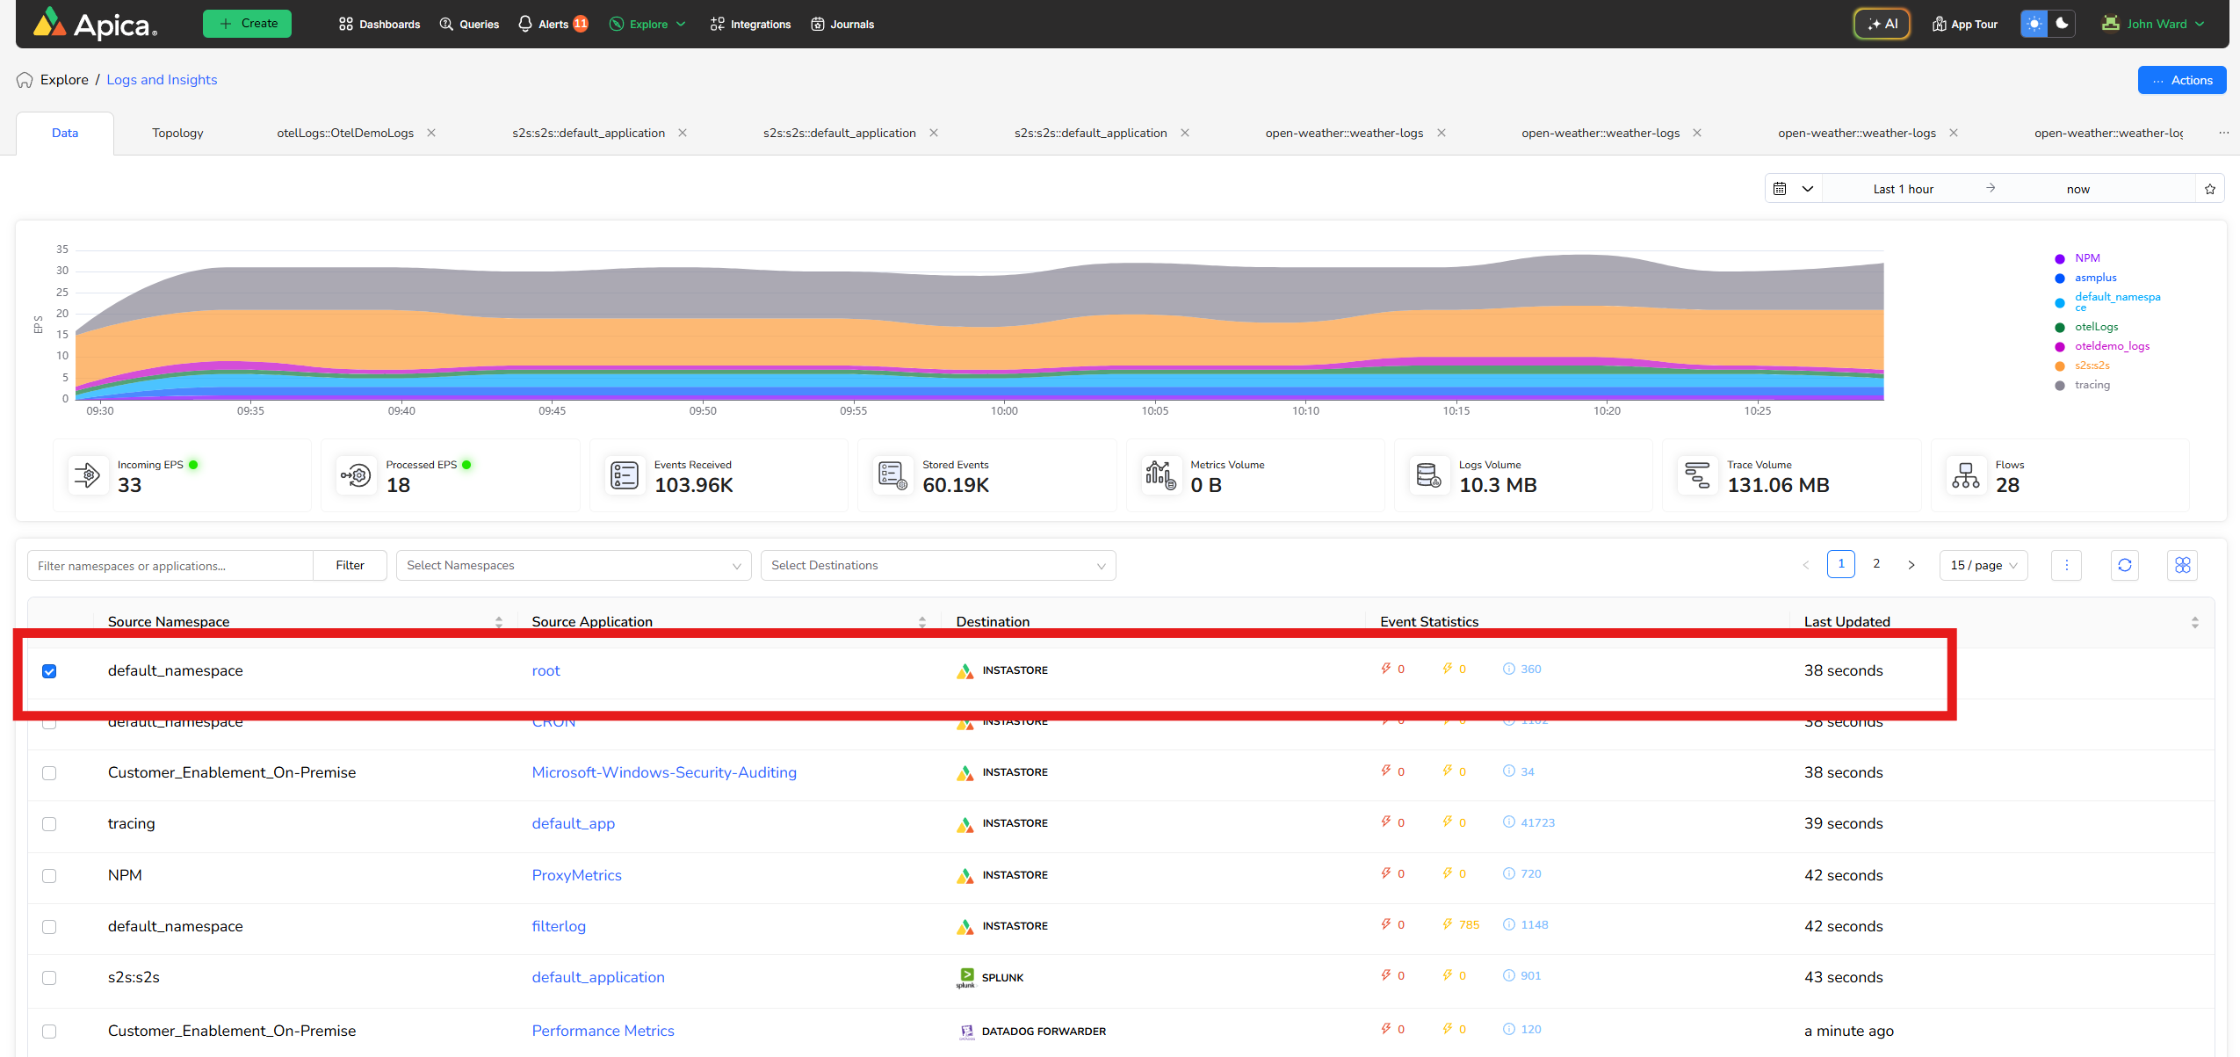Click the favorite star icon near time range
Image resolution: width=2240 pixels, height=1057 pixels.
coord(2210,189)
